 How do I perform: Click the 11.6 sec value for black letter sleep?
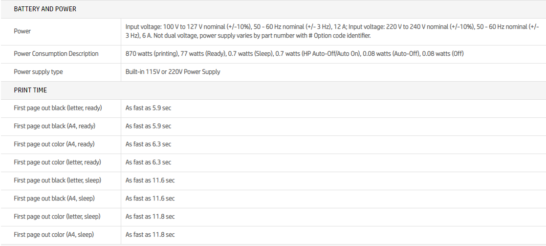click(150, 180)
